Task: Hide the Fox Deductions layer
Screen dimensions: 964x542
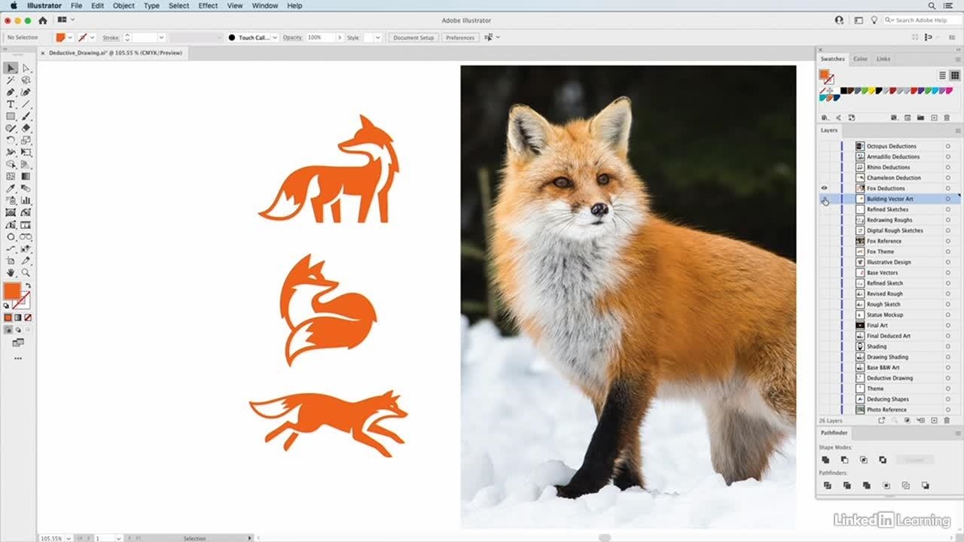Action: [x=824, y=188]
